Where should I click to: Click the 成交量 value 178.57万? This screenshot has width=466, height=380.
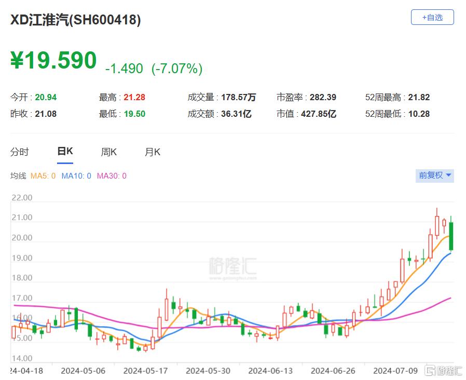(238, 97)
